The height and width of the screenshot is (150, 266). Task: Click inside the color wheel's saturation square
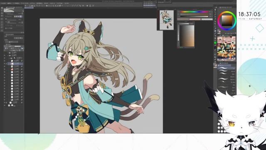click(x=227, y=21)
